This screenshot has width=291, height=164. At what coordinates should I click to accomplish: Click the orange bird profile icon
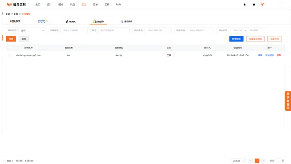(262, 5)
